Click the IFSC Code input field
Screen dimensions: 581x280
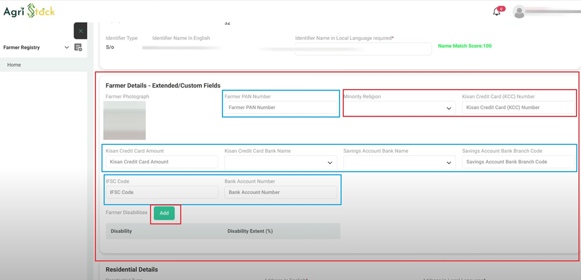pyautogui.click(x=162, y=192)
